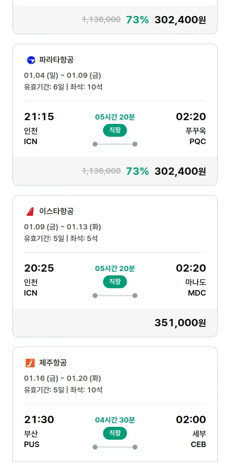Select the 351,000원 price on the Eastar flight

pyautogui.click(x=180, y=323)
